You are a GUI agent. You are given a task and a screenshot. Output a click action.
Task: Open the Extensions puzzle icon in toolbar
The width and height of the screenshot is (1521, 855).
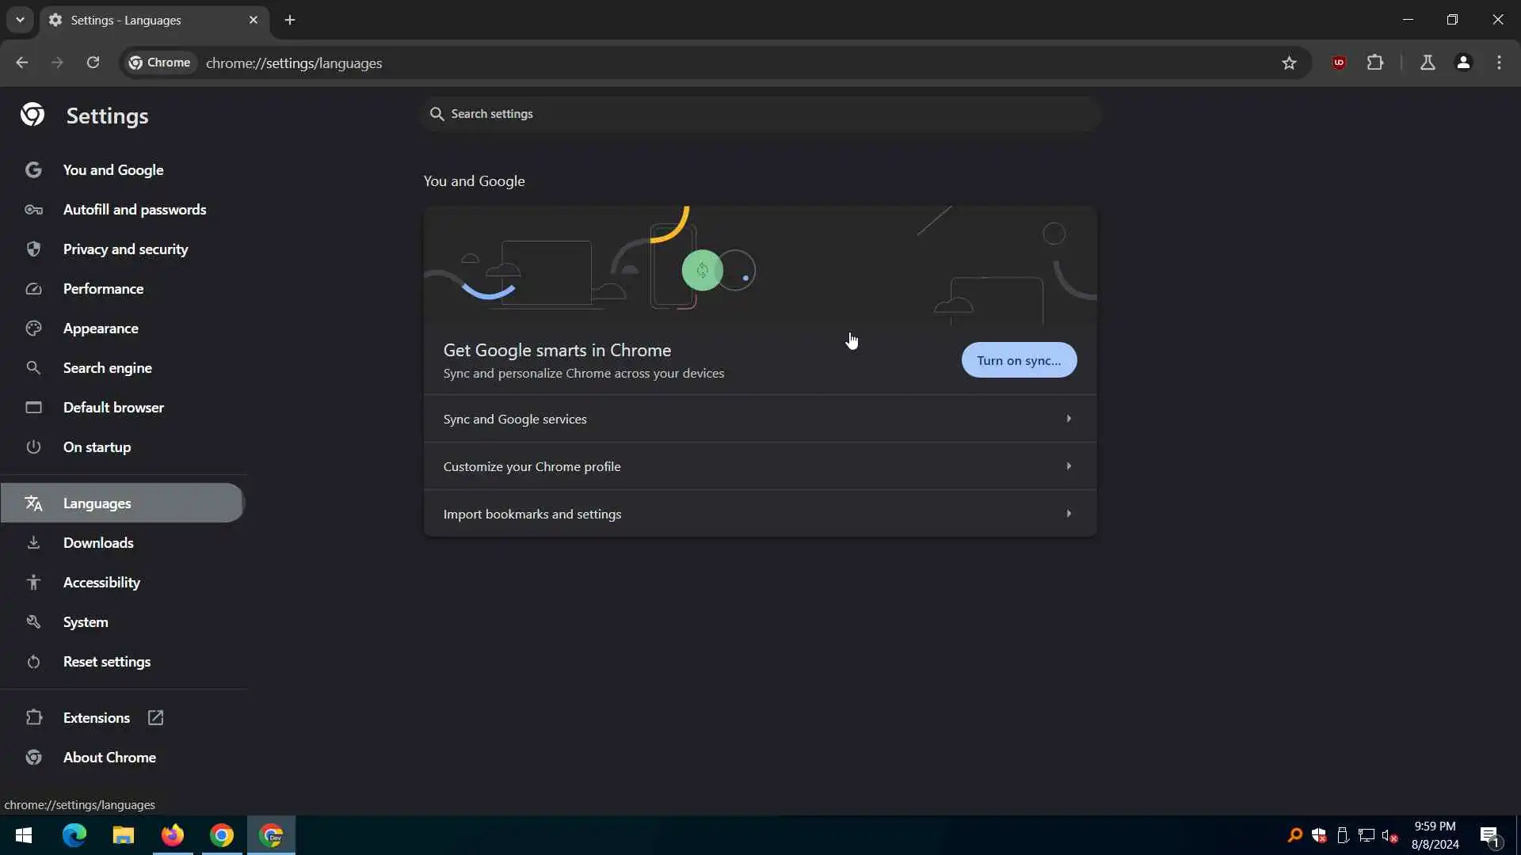coord(1375,63)
